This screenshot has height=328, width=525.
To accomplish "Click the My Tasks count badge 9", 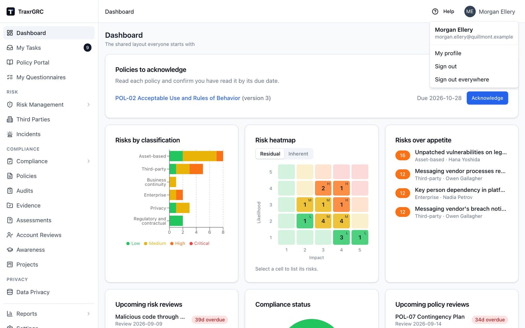I will coord(87,48).
